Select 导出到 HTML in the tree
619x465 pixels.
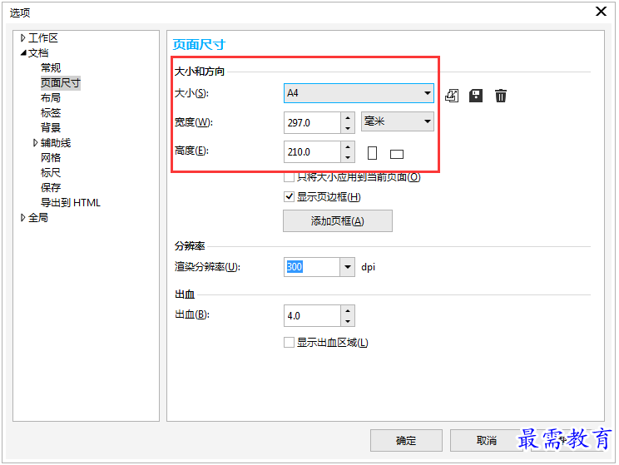pyautogui.click(x=71, y=203)
